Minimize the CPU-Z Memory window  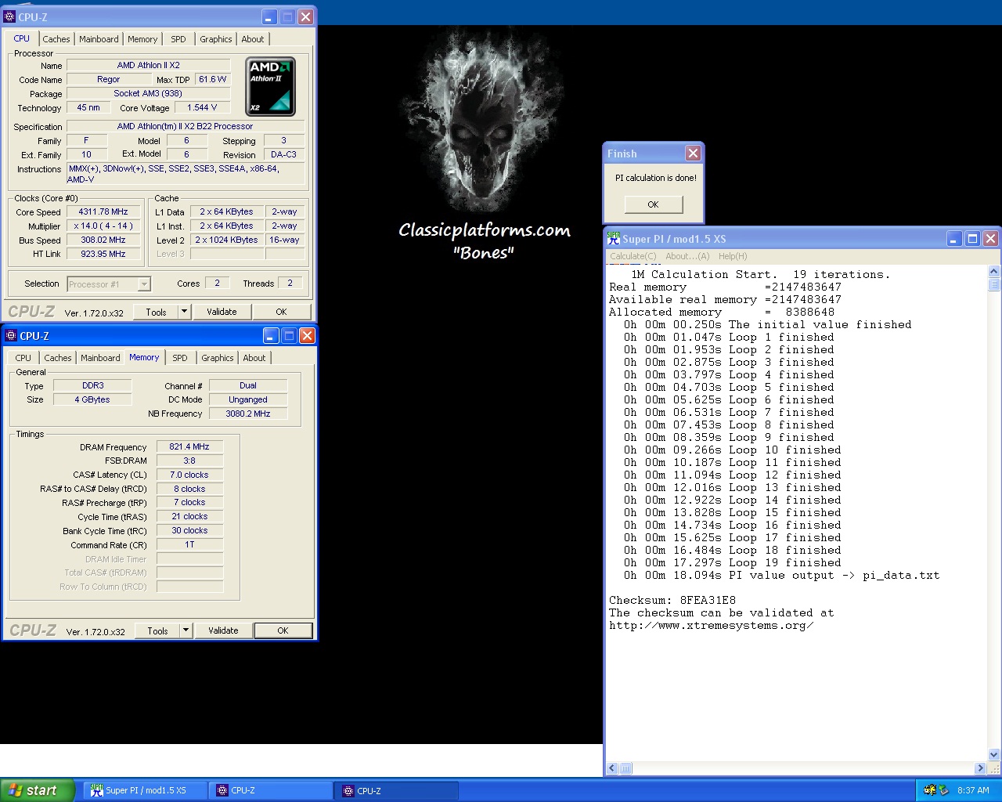271,335
